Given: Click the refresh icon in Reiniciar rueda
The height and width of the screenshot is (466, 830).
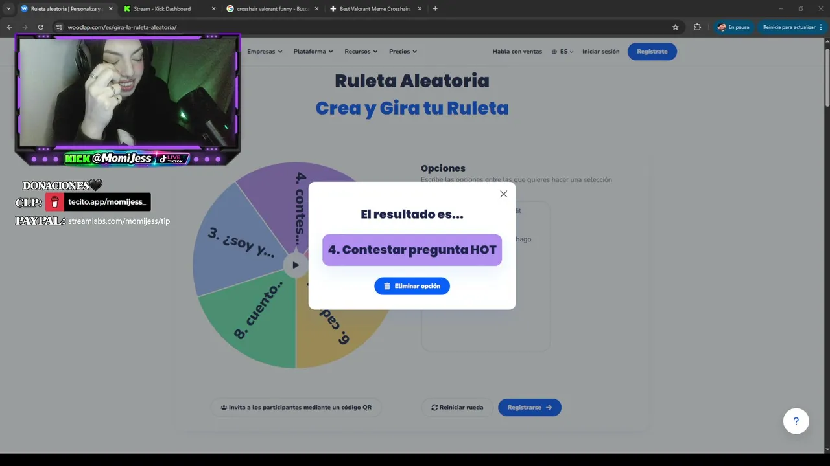Looking at the screenshot, I should [x=434, y=408].
